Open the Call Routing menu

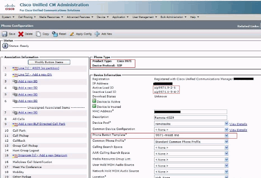[x=25, y=17]
